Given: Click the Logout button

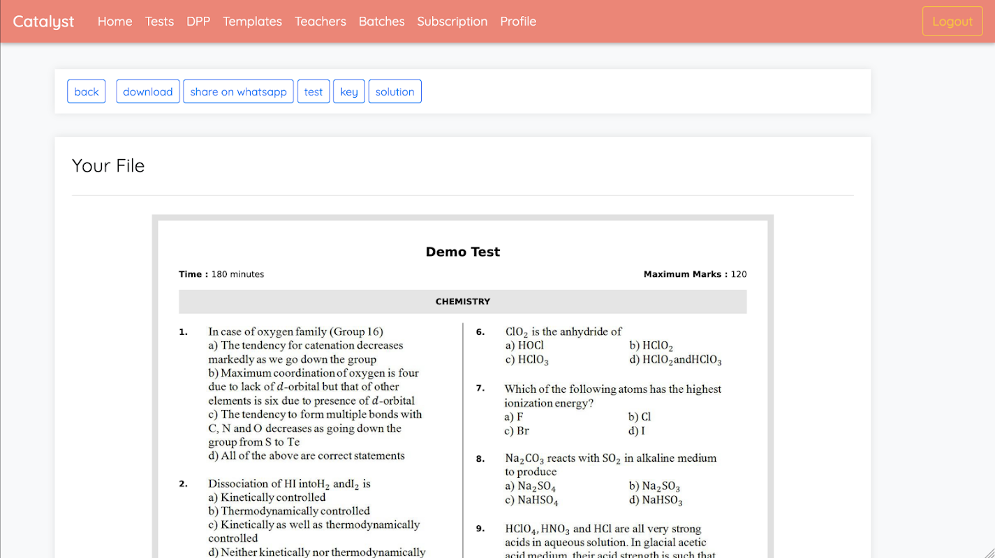Looking at the screenshot, I should point(952,22).
